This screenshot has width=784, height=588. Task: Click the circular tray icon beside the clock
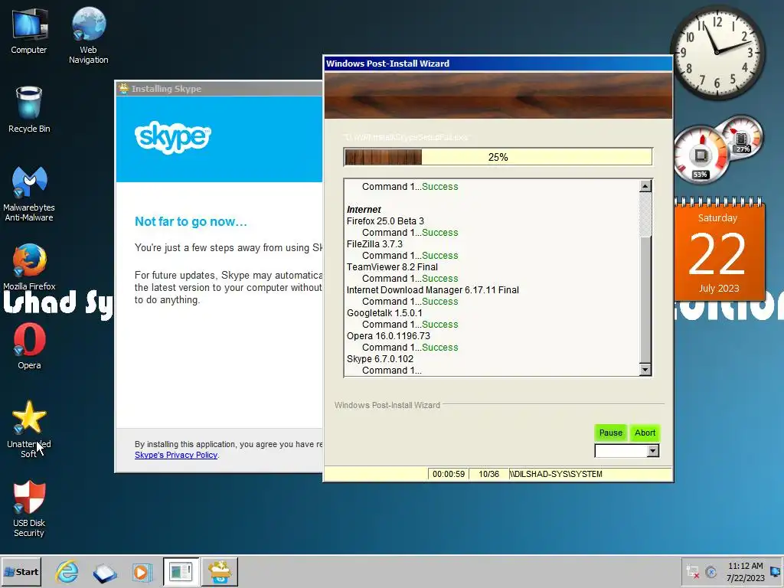710,571
